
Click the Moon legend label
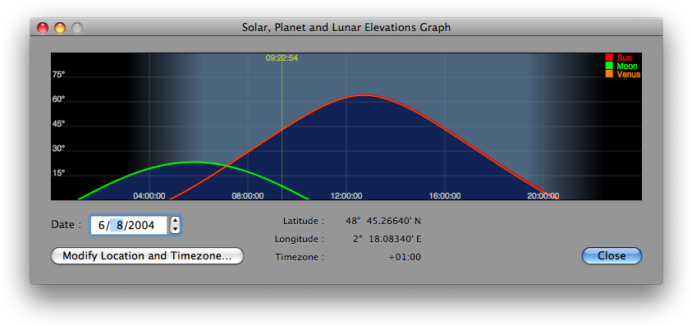pyautogui.click(x=627, y=67)
